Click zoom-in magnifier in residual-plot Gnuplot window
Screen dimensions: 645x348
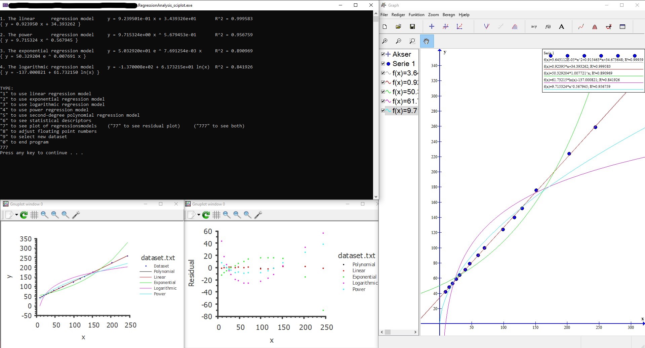coord(237,215)
